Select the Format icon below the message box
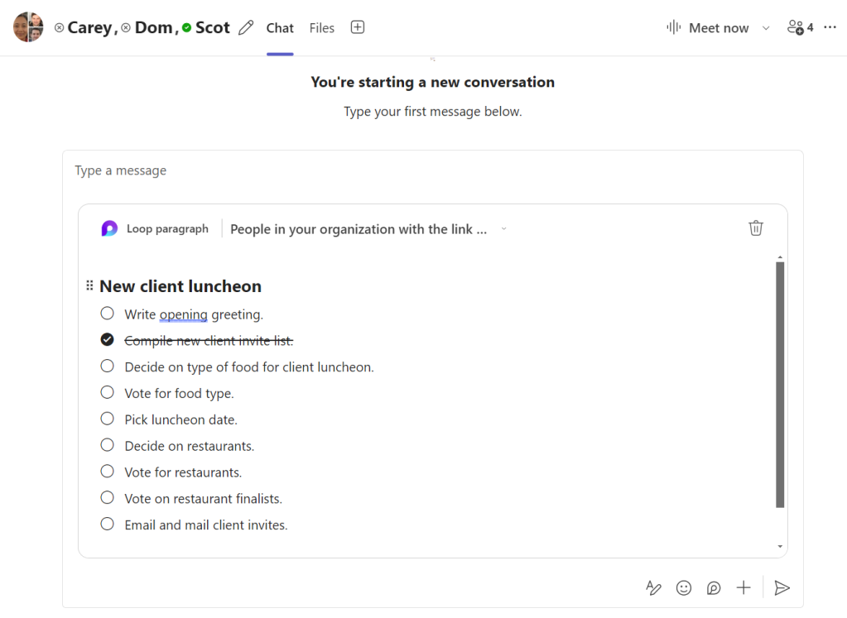Viewport: 847px width, 618px height. coord(653,587)
